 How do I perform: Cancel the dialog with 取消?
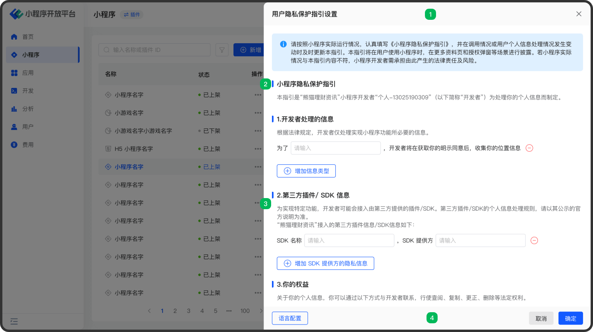[541, 319]
